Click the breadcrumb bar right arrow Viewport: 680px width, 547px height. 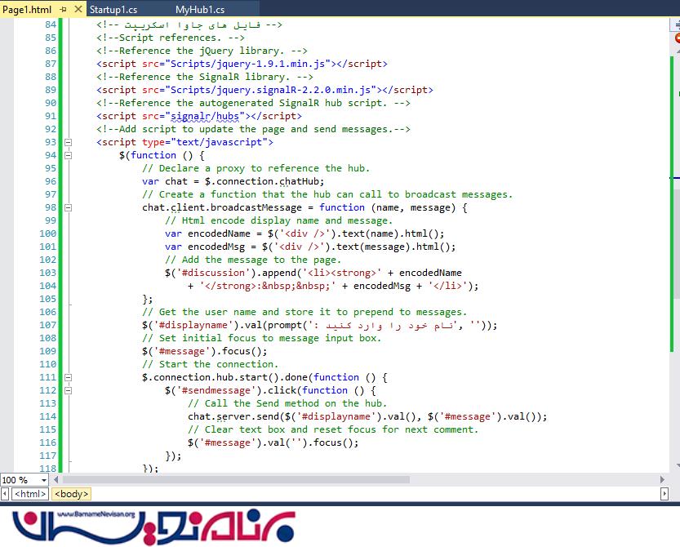(663, 494)
